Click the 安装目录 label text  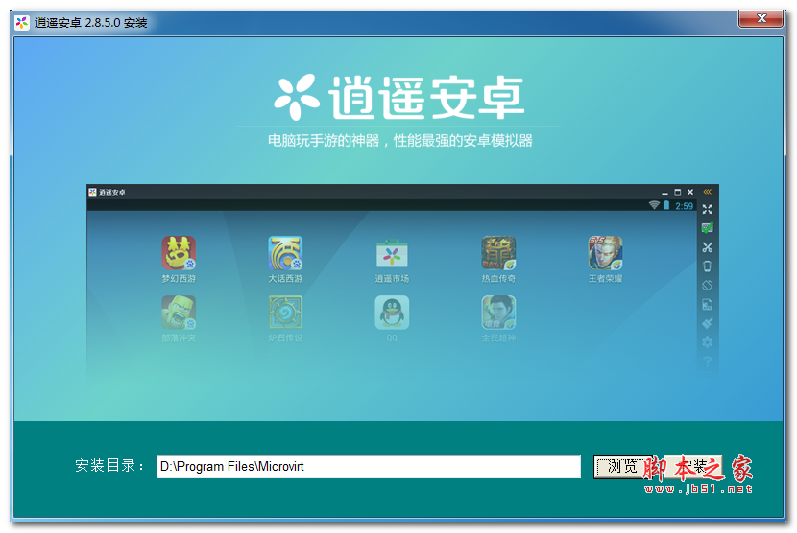109,466
